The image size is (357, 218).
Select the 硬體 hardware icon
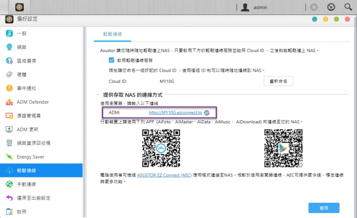pos(9,75)
